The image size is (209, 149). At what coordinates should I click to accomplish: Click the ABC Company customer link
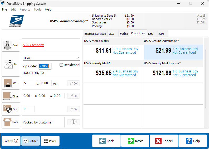[x=33, y=45]
